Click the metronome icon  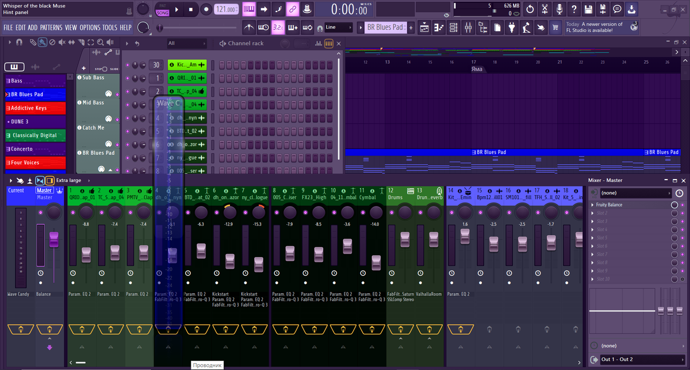coord(249,27)
